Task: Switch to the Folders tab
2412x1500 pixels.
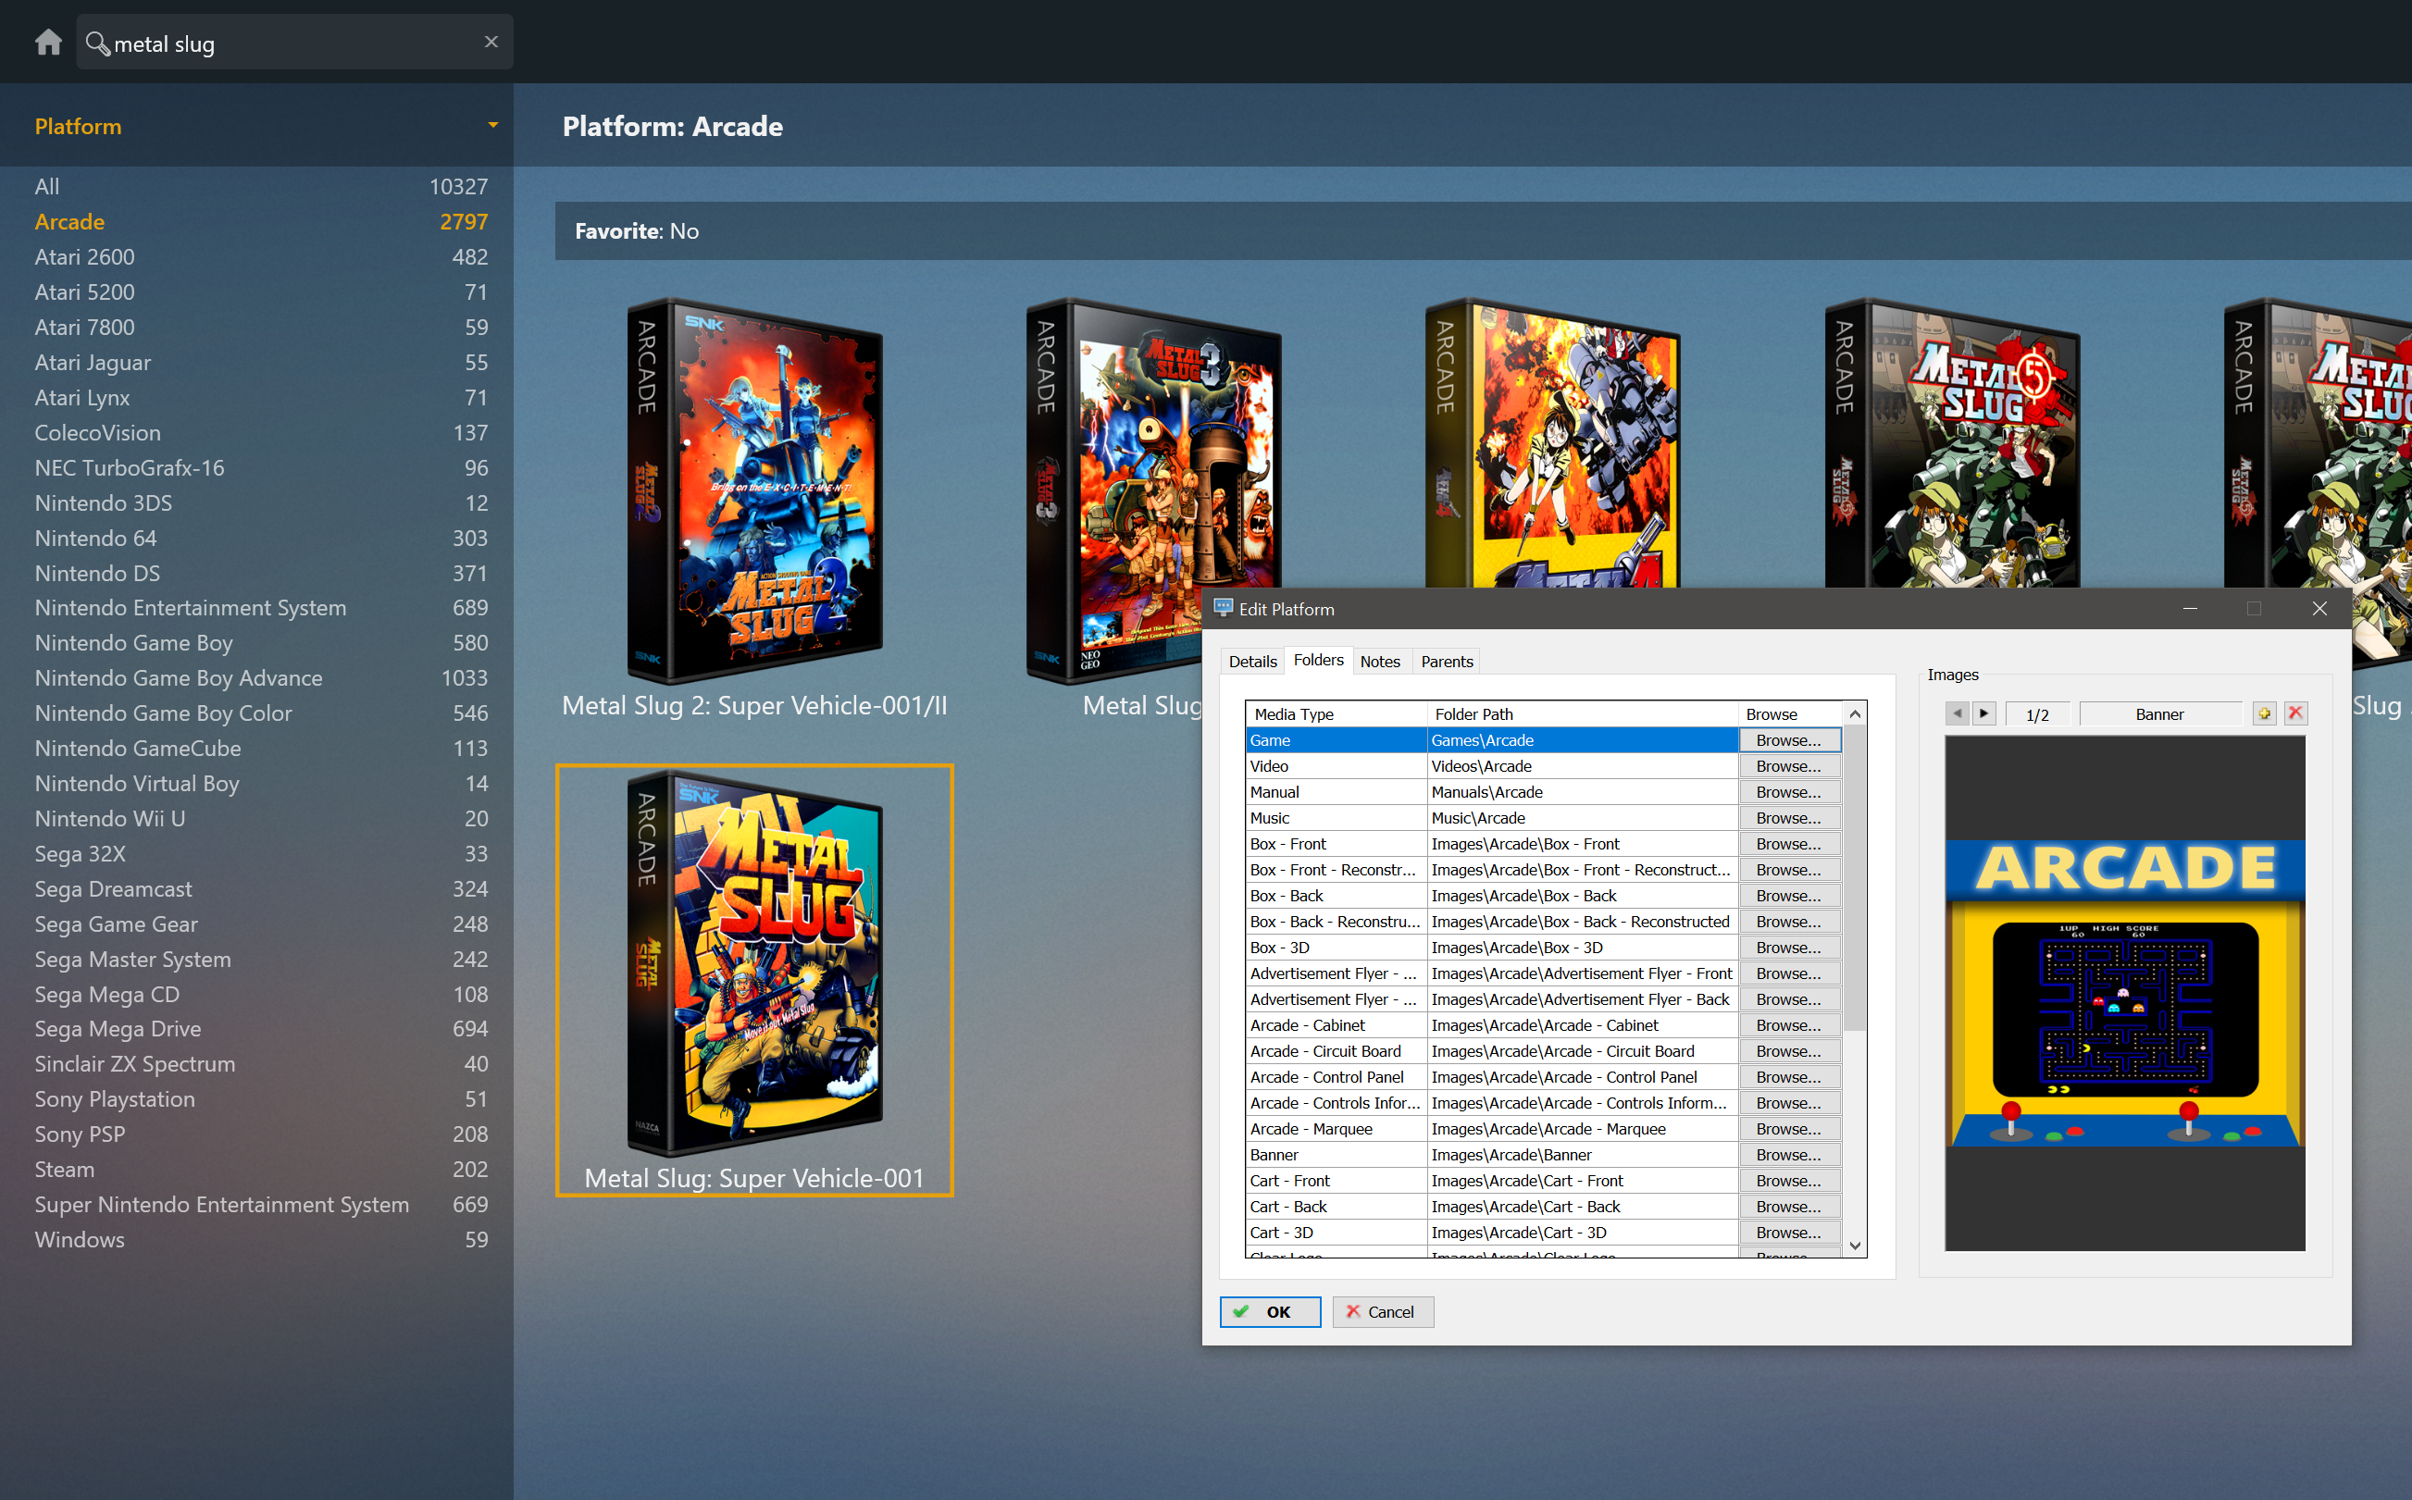Action: tap(1319, 660)
